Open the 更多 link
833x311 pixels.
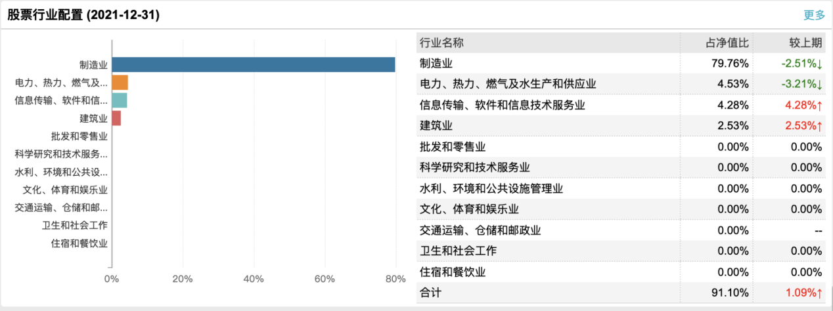tap(814, 15)
